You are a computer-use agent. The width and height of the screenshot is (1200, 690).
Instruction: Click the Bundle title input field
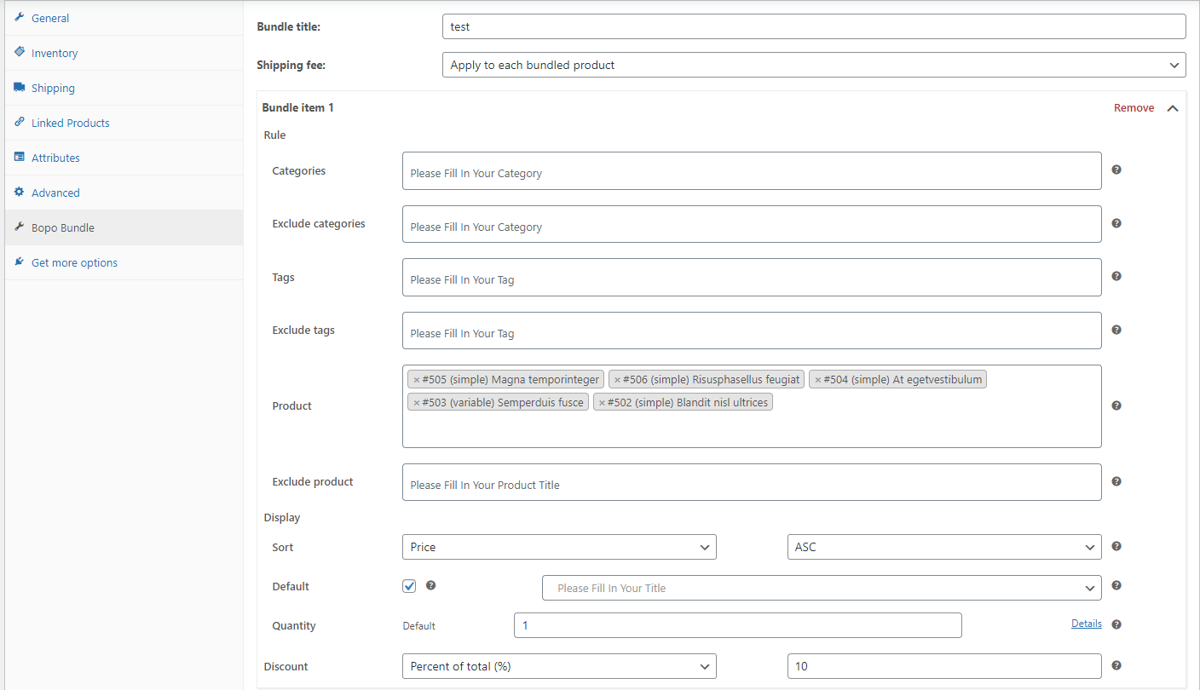[x=814, y=26]
